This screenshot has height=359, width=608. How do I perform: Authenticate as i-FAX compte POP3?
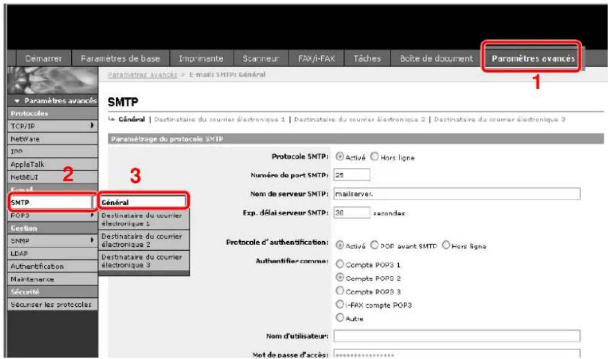[x=340, y=305]
